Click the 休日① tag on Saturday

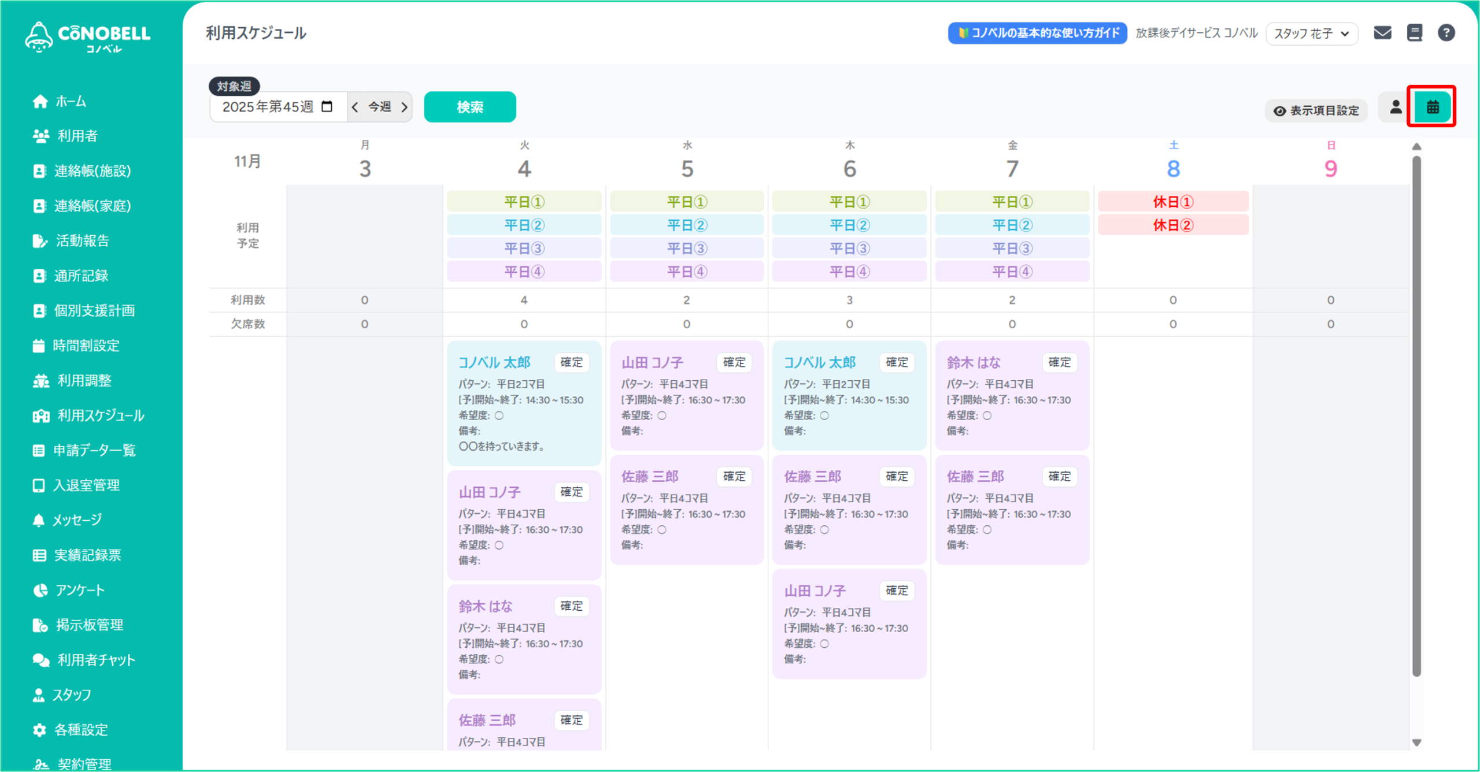click(1172, 202)
